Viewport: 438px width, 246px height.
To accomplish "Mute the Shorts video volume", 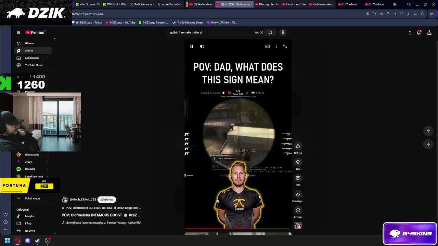I will click(202, 46).
